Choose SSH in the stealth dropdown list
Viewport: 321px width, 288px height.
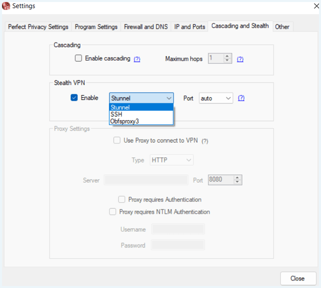141,114
